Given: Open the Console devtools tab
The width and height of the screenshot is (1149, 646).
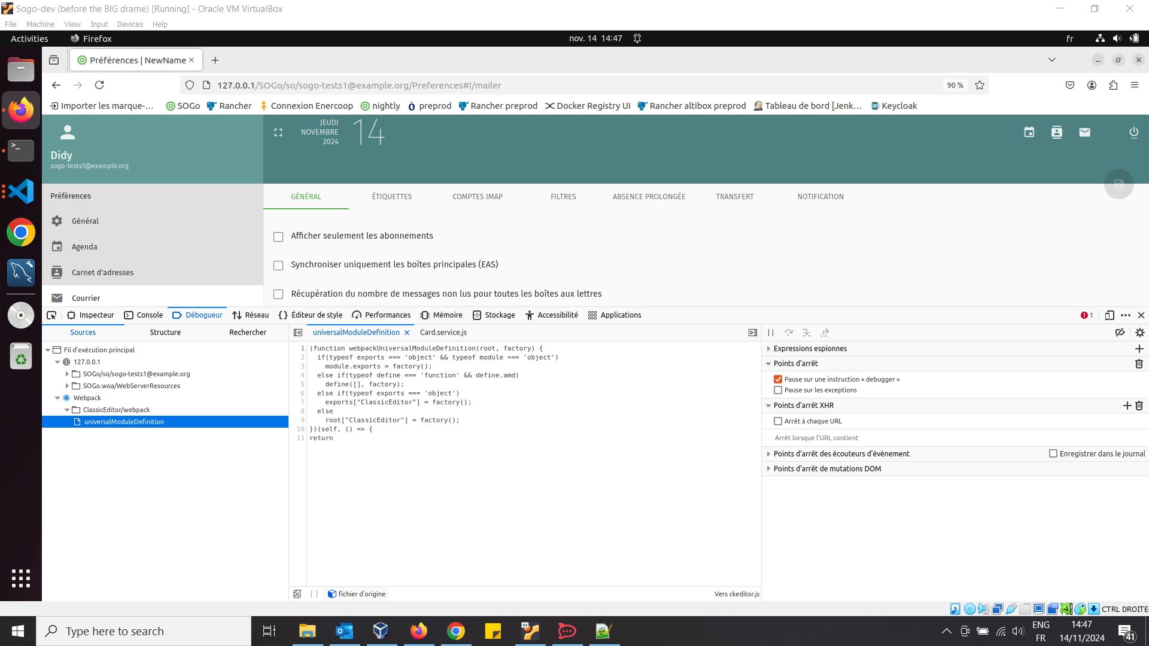Looking at the screenshot, I should tap(144, 315).
